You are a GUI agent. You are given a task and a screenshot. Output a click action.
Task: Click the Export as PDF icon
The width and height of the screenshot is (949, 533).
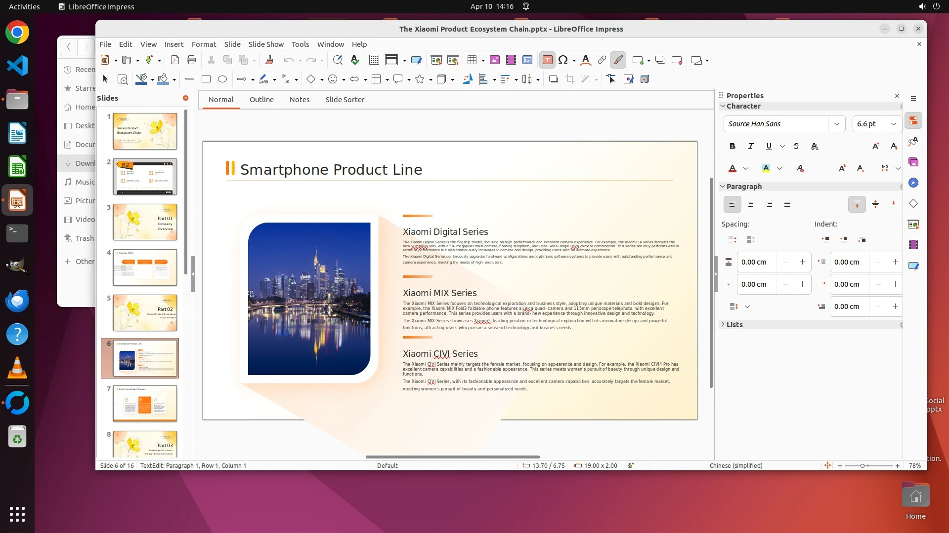174,60
